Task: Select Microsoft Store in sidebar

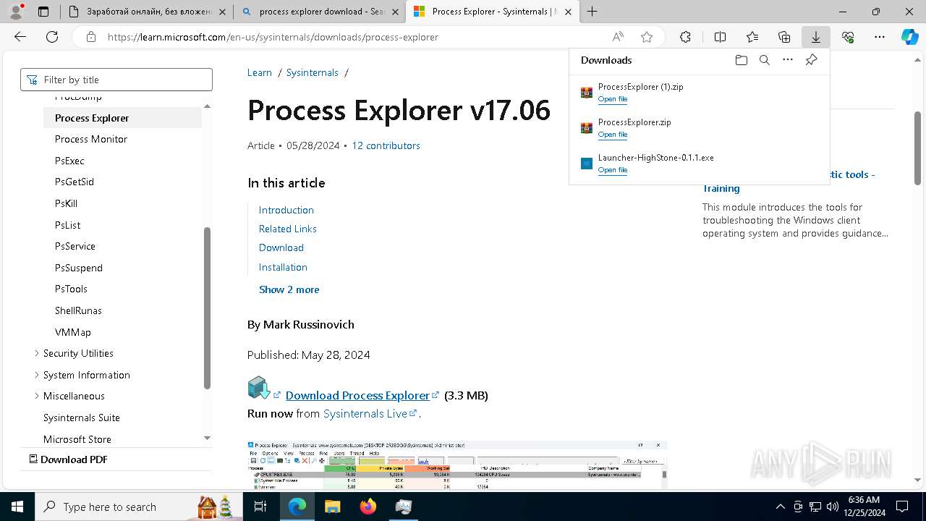Action: [x=77, y=439]
